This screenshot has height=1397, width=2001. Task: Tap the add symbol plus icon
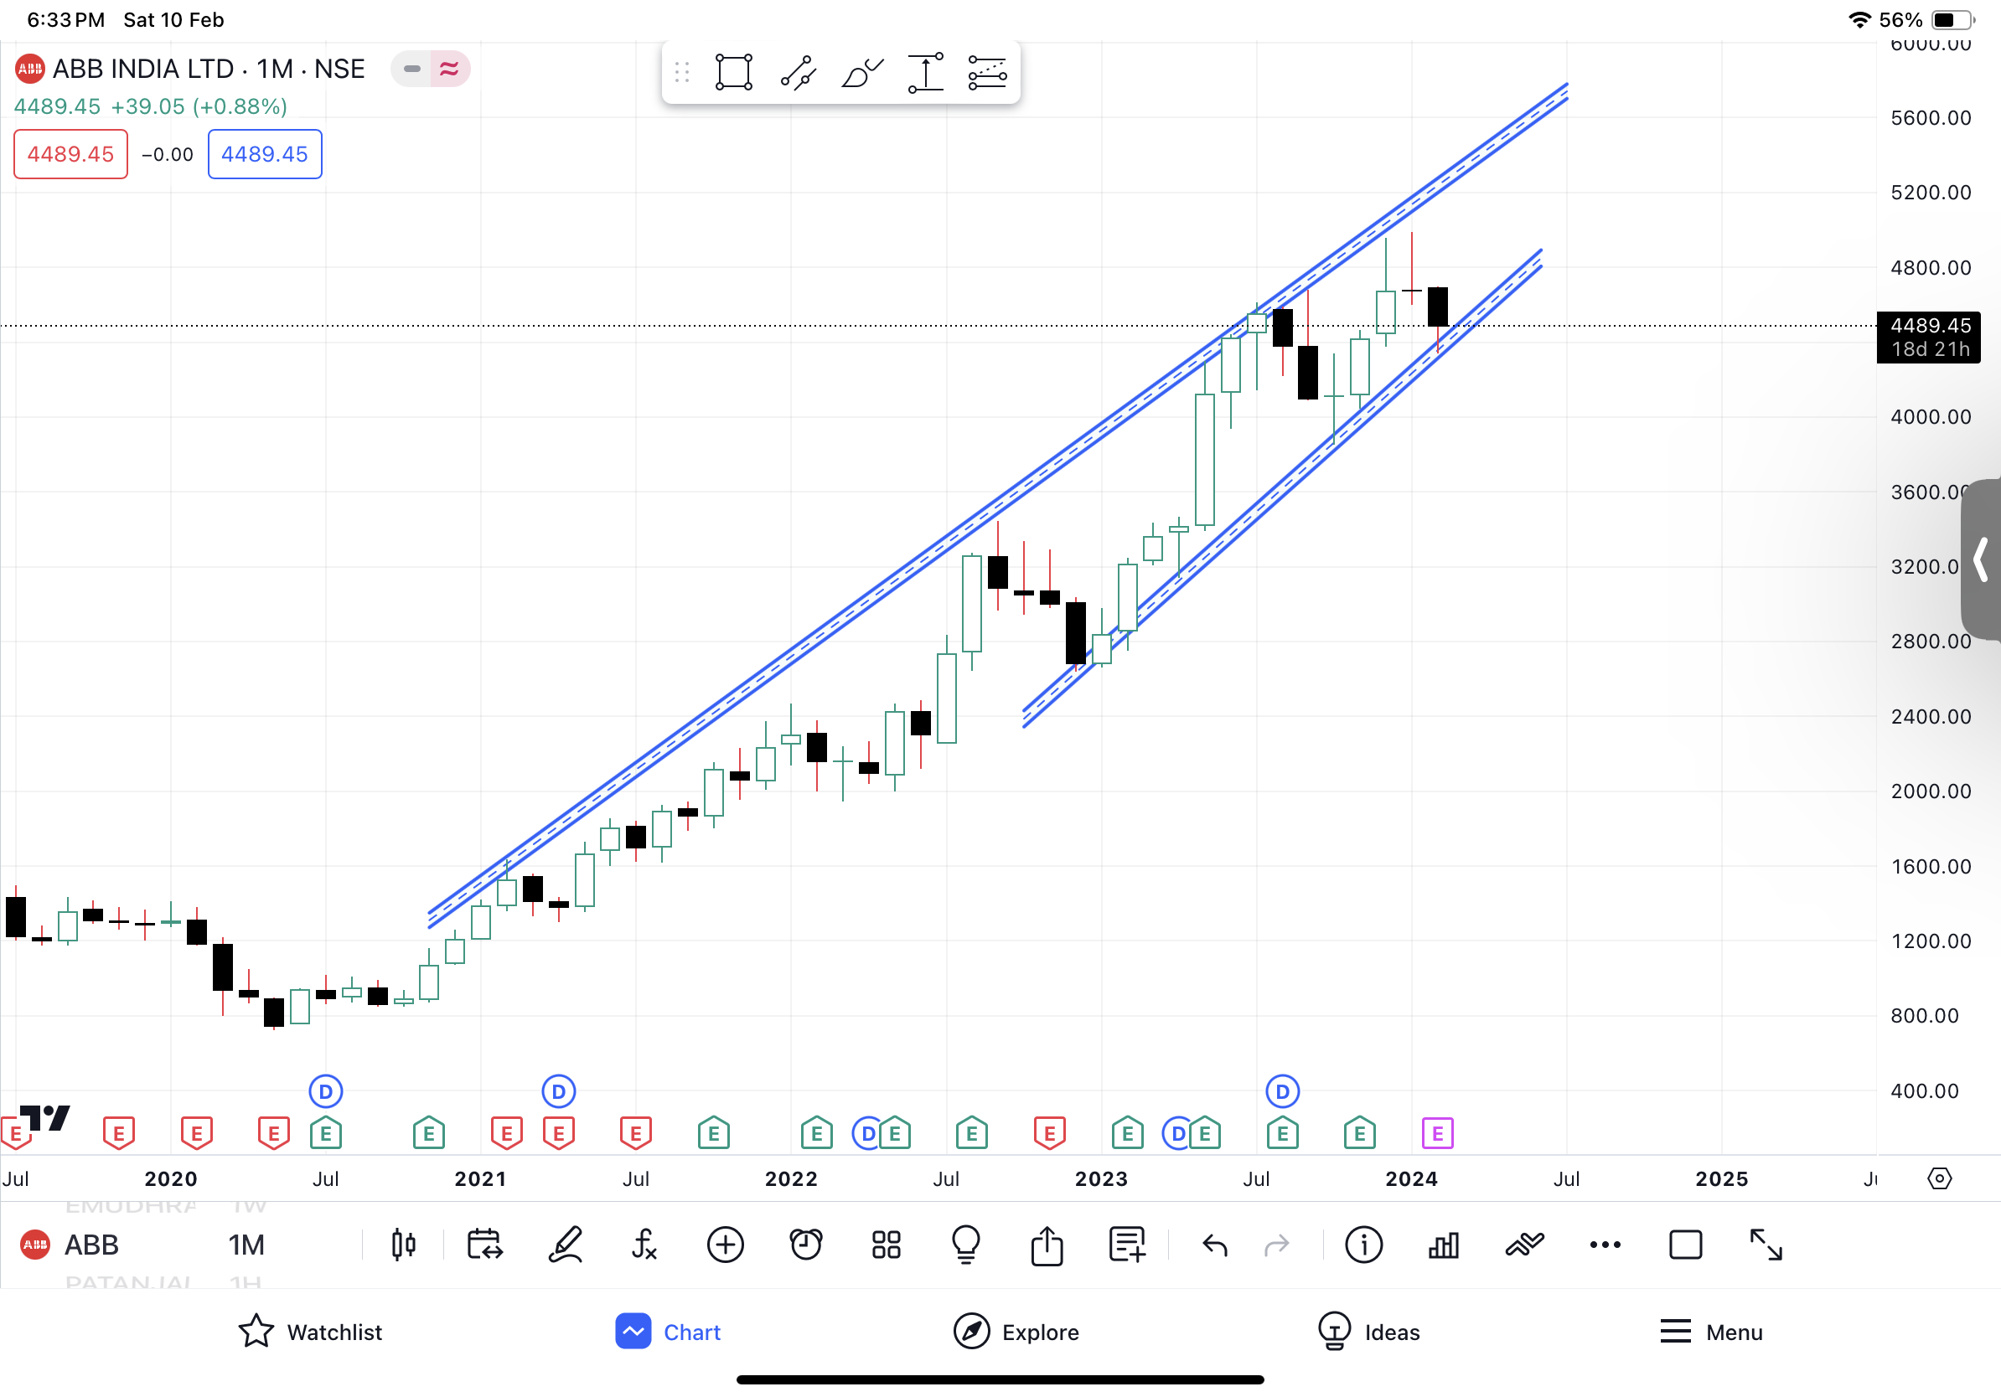point(725,1245)
